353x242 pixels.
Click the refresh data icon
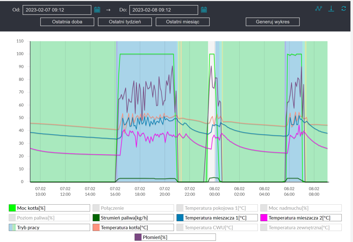tap(344, 9)
